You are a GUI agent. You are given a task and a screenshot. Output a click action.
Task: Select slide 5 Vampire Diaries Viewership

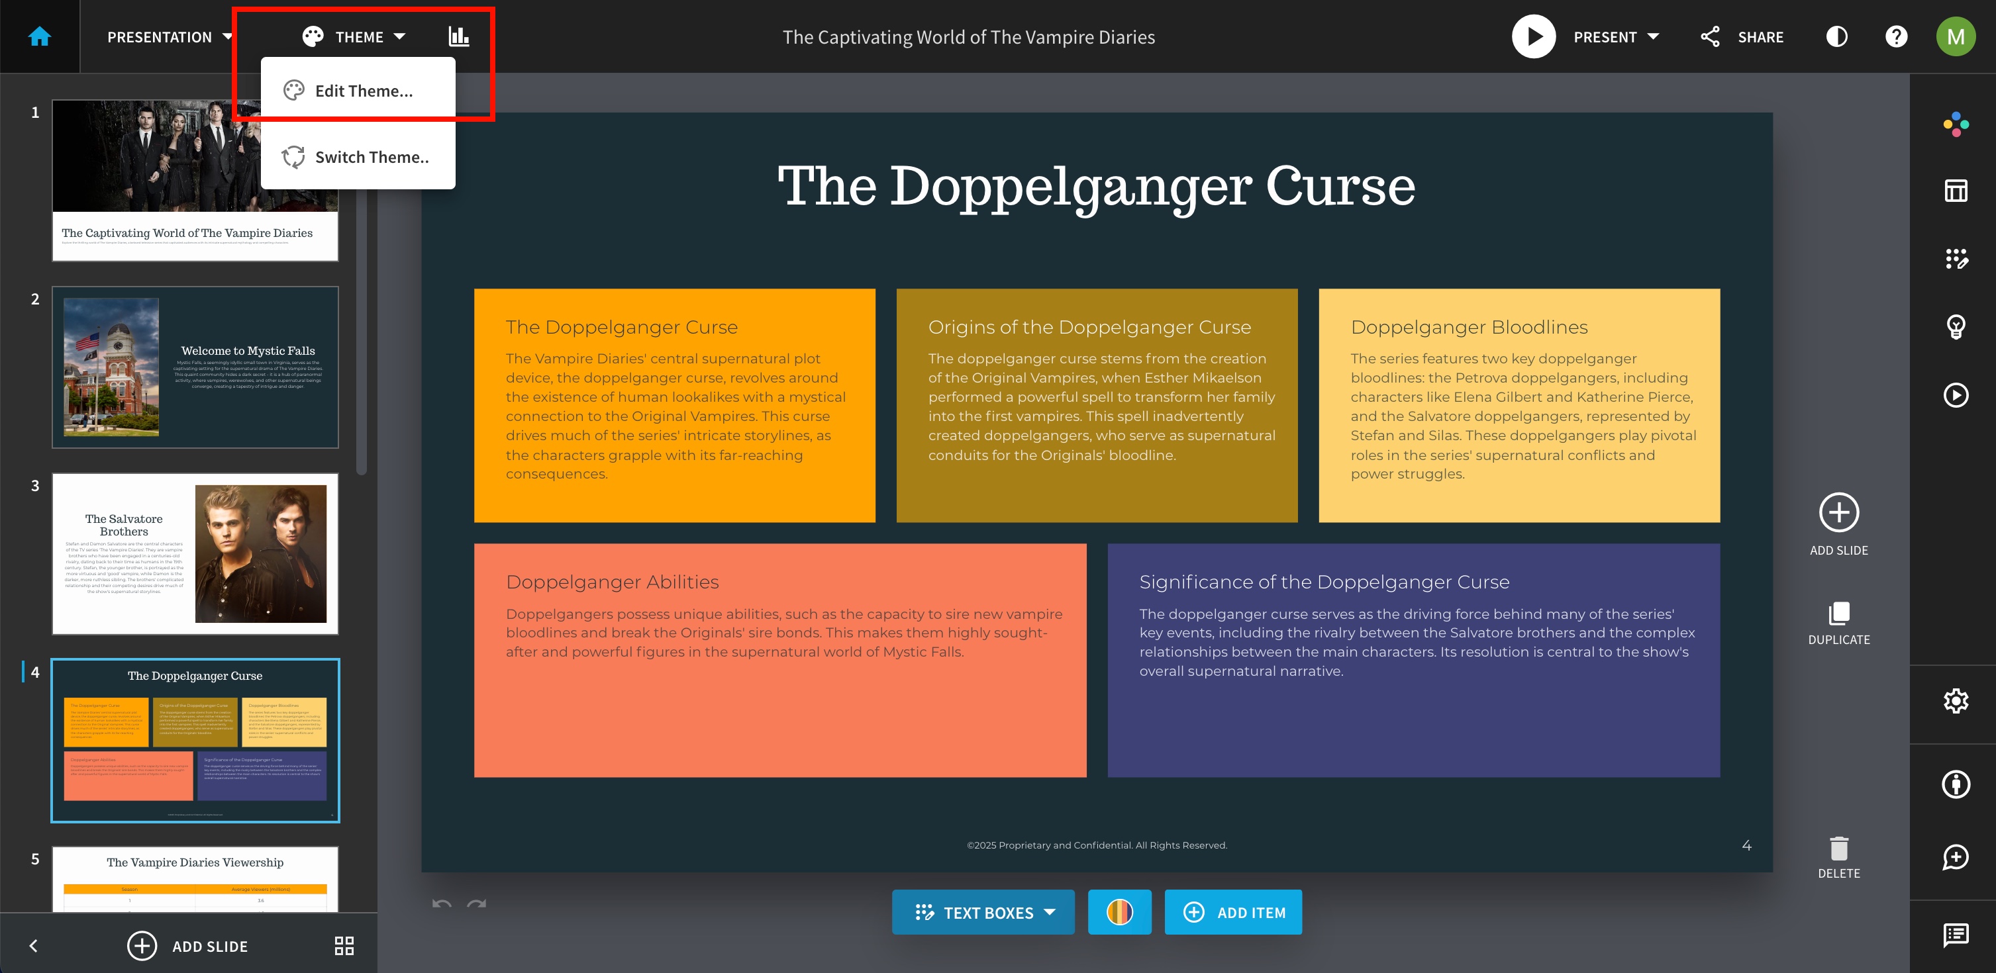(195, 878)
